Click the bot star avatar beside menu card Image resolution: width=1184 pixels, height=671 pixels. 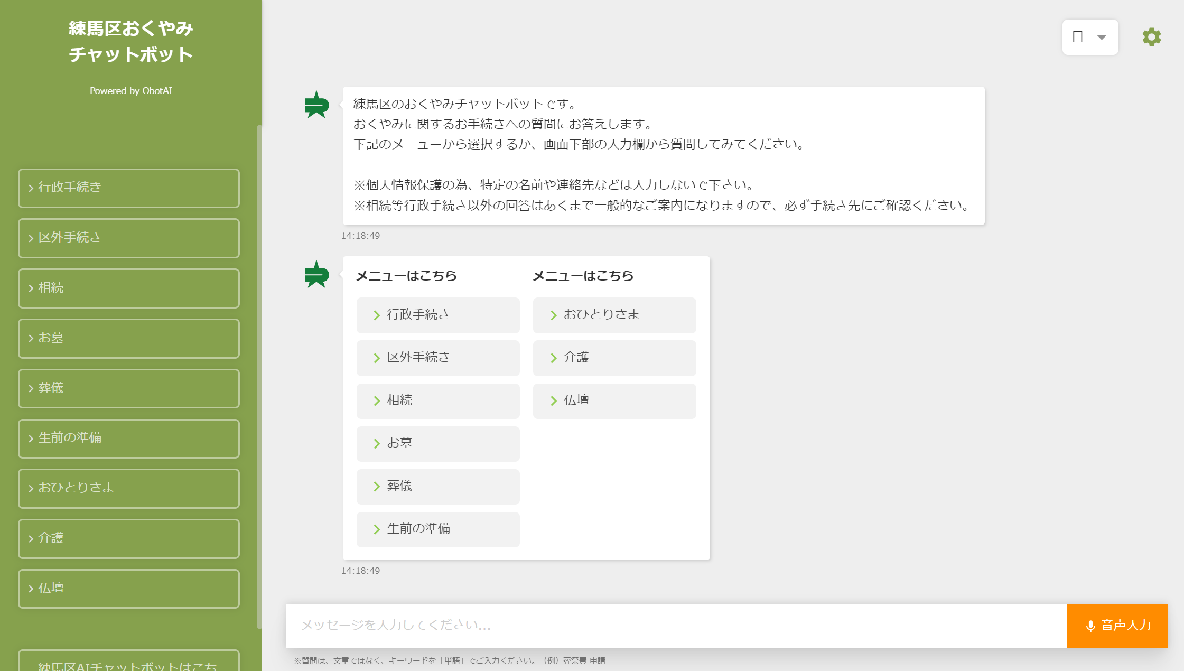coord(316,274)
